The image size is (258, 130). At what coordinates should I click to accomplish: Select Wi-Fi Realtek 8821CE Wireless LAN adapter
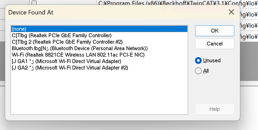pos(78,55)
